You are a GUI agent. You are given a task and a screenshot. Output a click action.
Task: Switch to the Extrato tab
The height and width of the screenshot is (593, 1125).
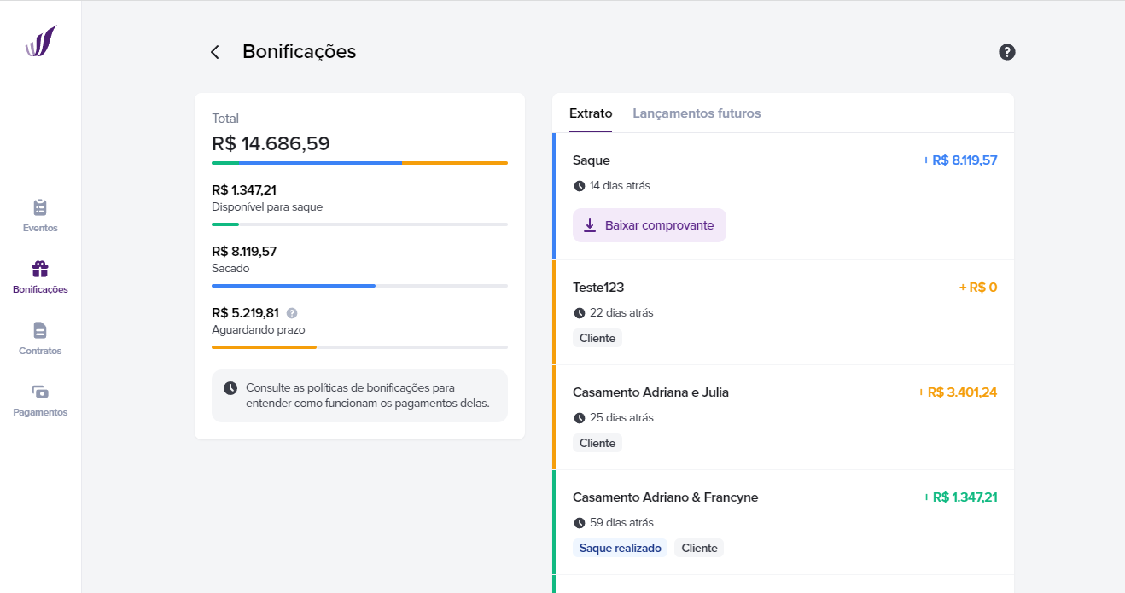(x=591, y=113)
